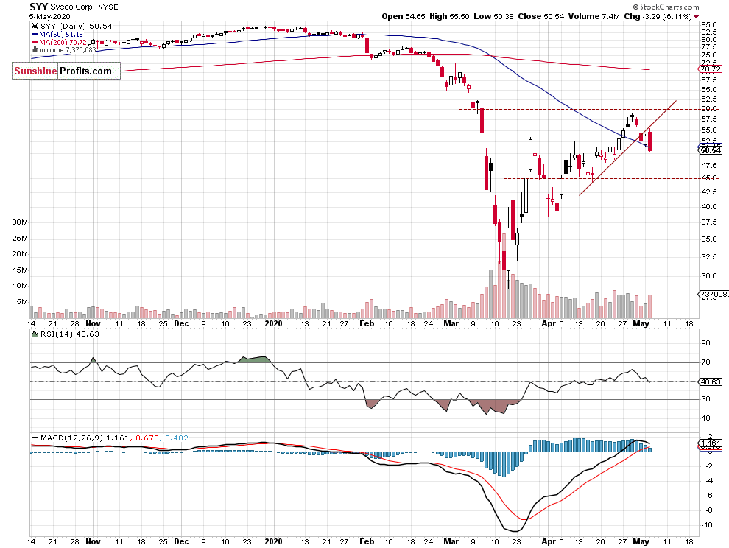The image size is (729, 548).
Task: Click the 48.63 RSI value flag on axis
Action: (711, 382)
